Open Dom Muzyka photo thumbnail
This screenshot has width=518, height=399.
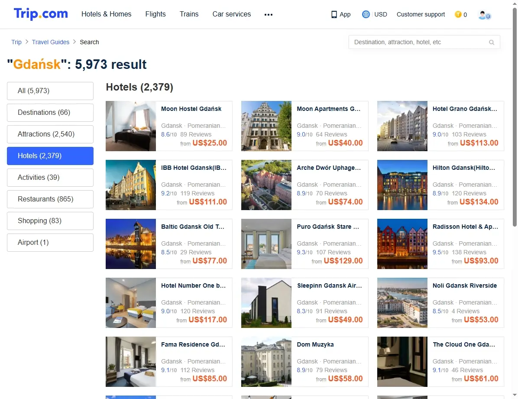(266, 362)
